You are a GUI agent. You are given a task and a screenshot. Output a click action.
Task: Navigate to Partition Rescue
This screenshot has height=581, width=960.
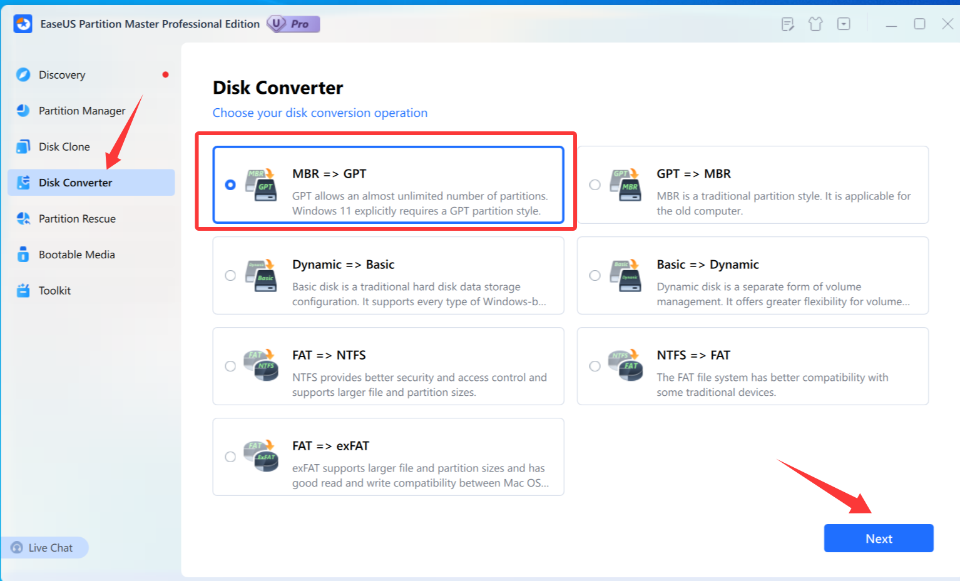point(91,218)
